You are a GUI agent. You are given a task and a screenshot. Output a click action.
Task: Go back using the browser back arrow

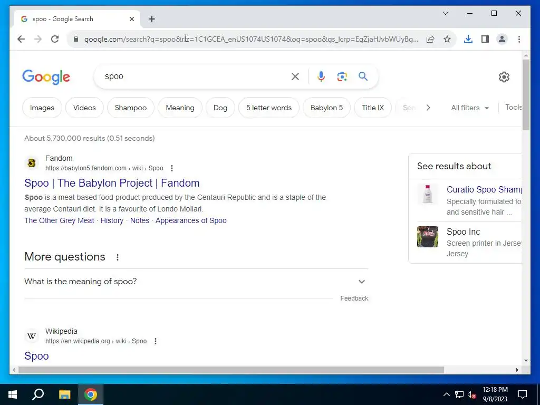point(21,39)
